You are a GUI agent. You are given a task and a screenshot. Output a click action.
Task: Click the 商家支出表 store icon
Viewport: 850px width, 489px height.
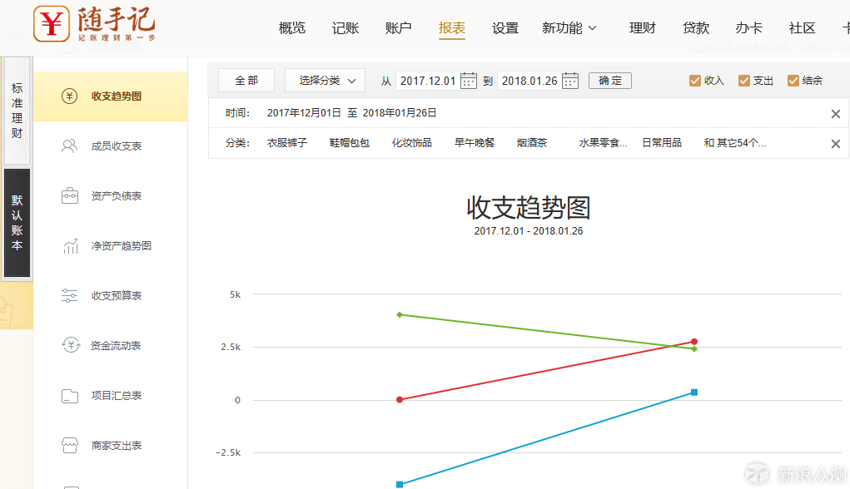click(x=70, y=446)
